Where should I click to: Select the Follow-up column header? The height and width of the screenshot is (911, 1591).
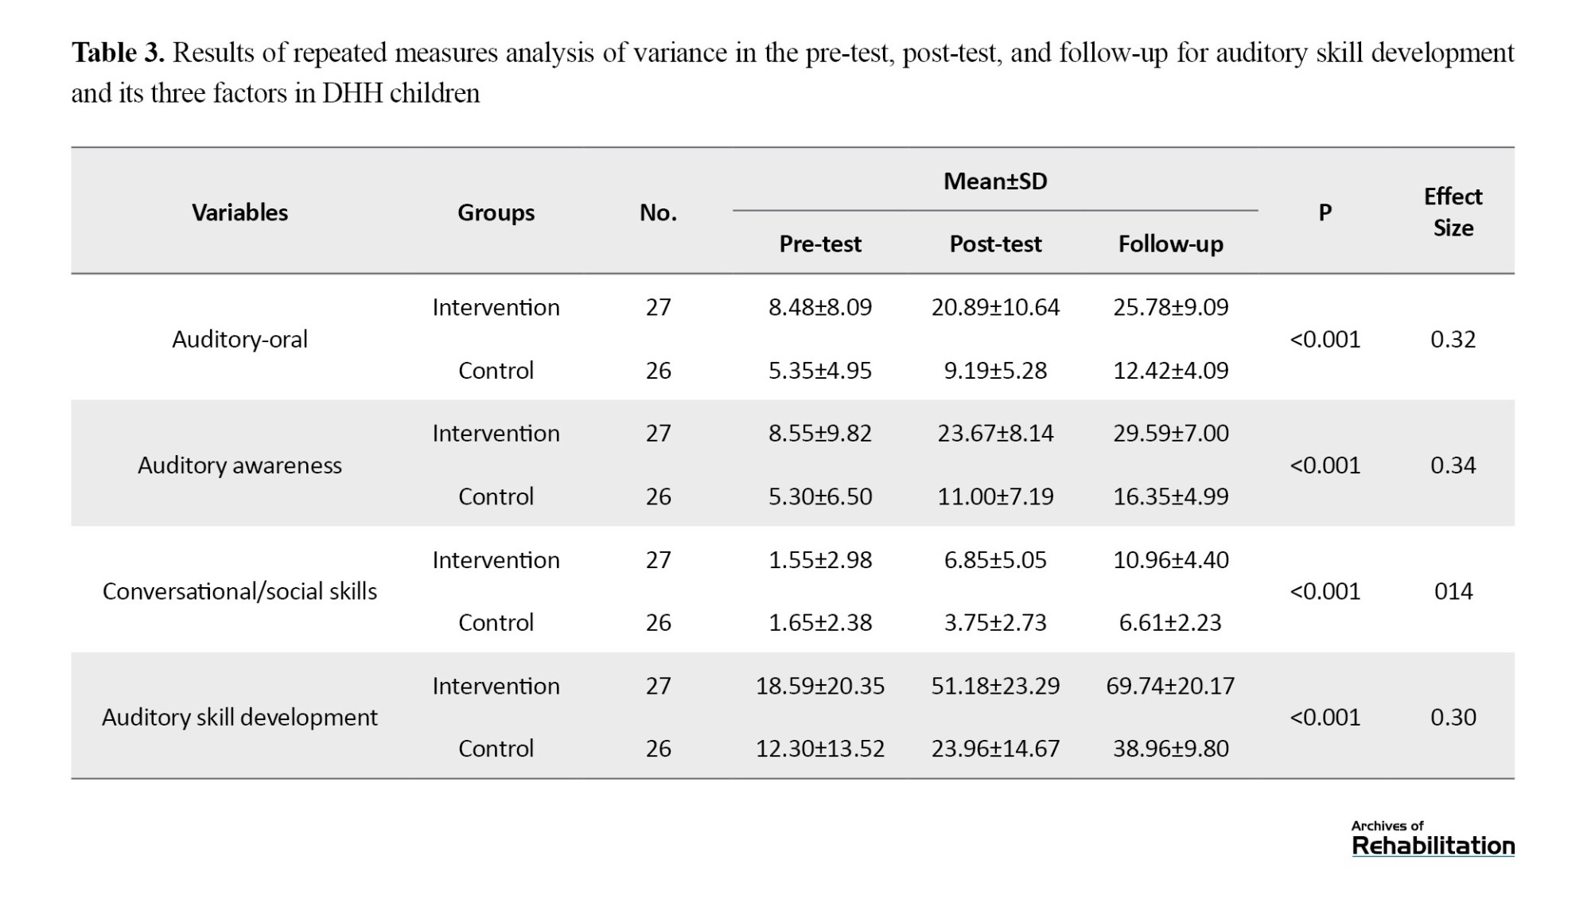click(x=1170, y=243)
